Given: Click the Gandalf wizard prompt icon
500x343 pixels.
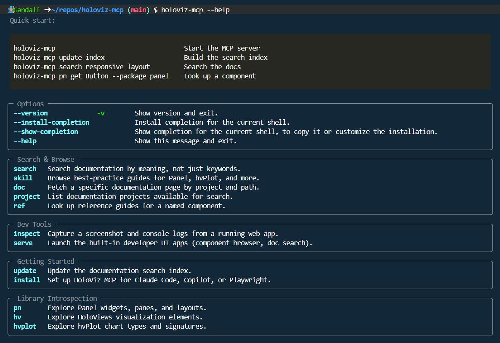Looking at the screenshot, I should [11, 10].
